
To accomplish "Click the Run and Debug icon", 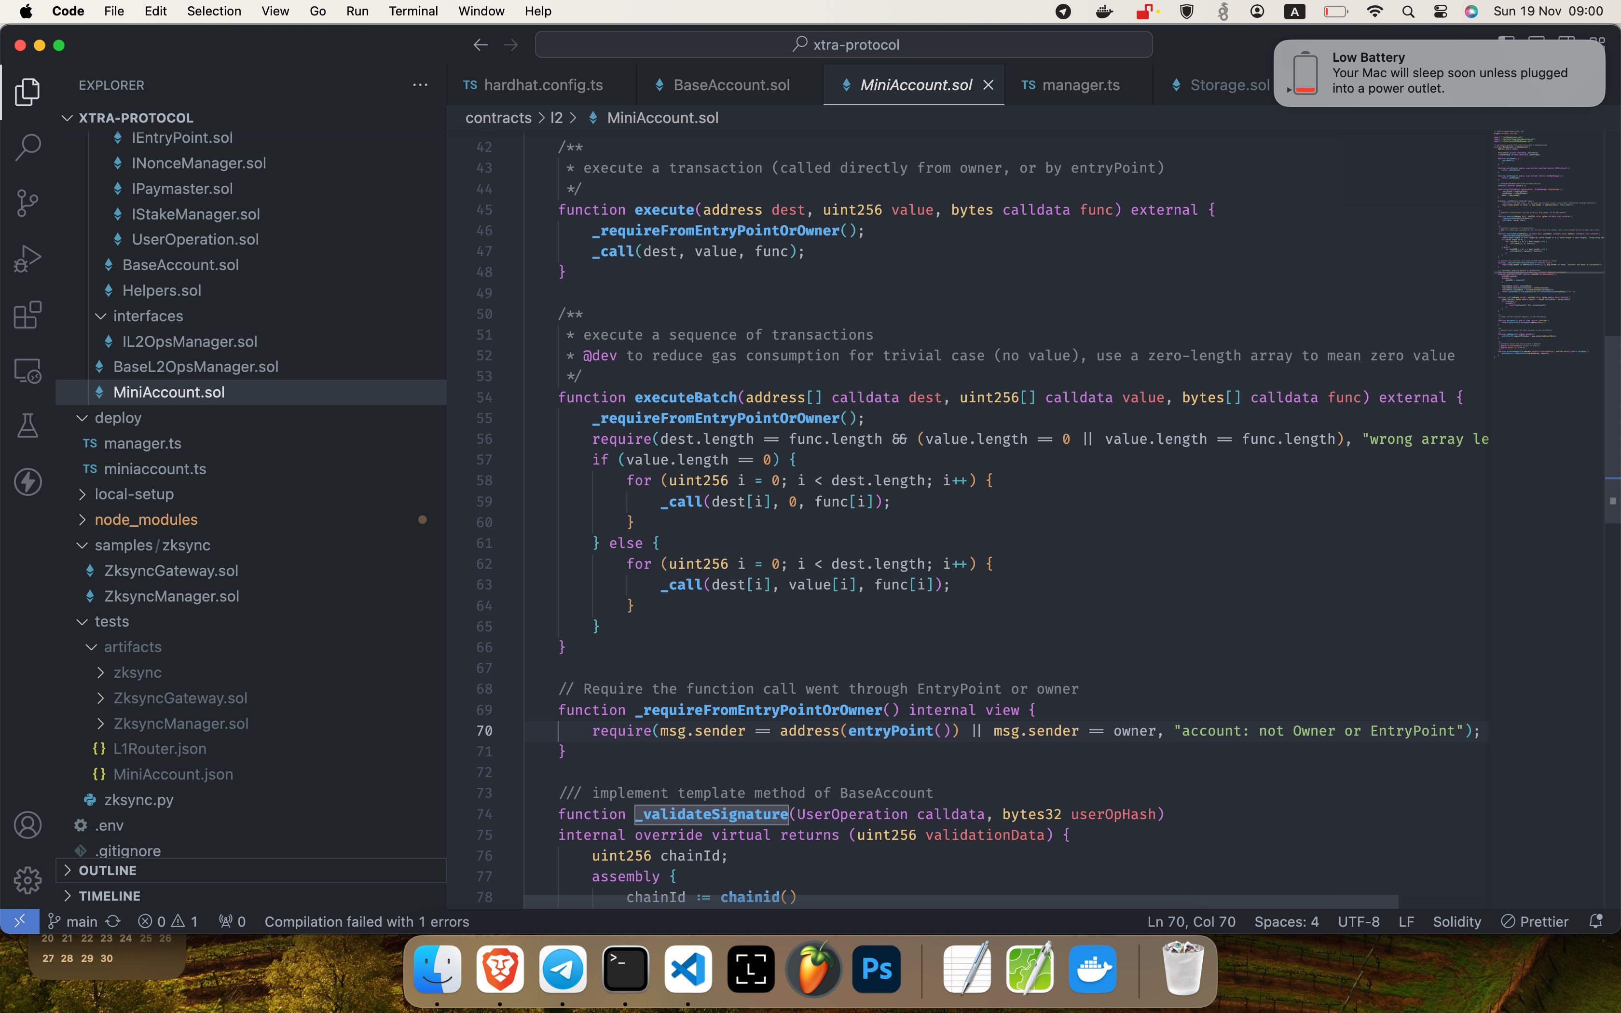I will [28, 258].
